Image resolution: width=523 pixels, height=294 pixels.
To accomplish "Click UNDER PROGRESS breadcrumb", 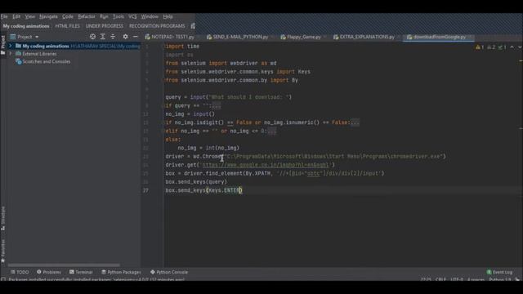I will pos(105,26).
